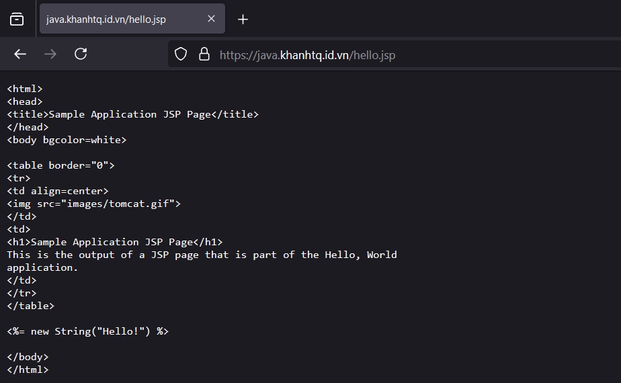Click the td align=center line
621x383 pixels.
tap(57, 191)
